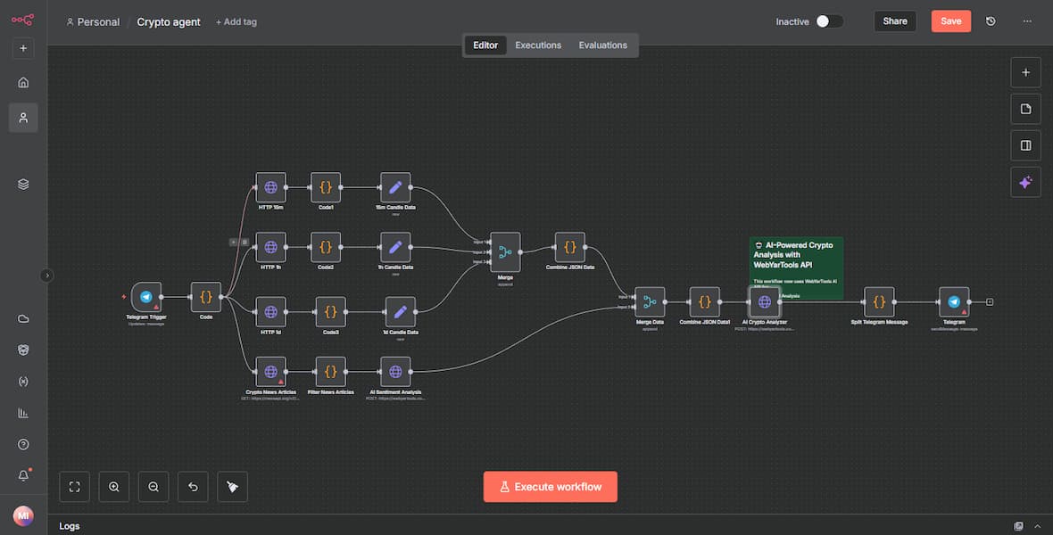Expand the Logs panel chevron
Image resolution: width=1053 pixels, height=535 pixels.
coord(1038,526)
